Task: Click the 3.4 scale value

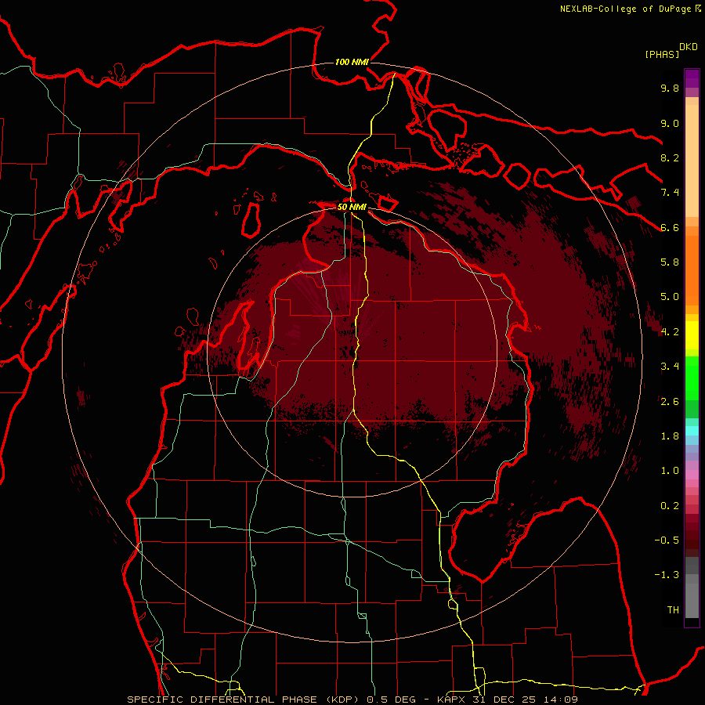Action: coord(670,367)
